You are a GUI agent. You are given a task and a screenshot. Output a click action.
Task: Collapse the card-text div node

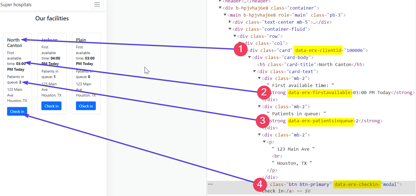255,71
